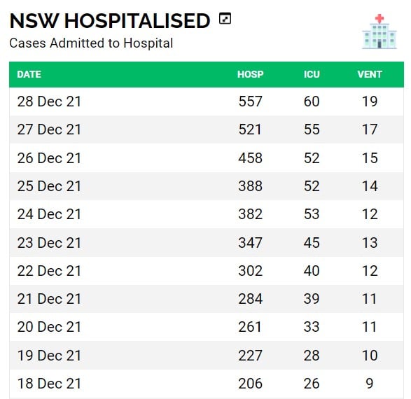The image size is (411, 399).
Task: Select the DATE column header
Action: pos(29,74)
